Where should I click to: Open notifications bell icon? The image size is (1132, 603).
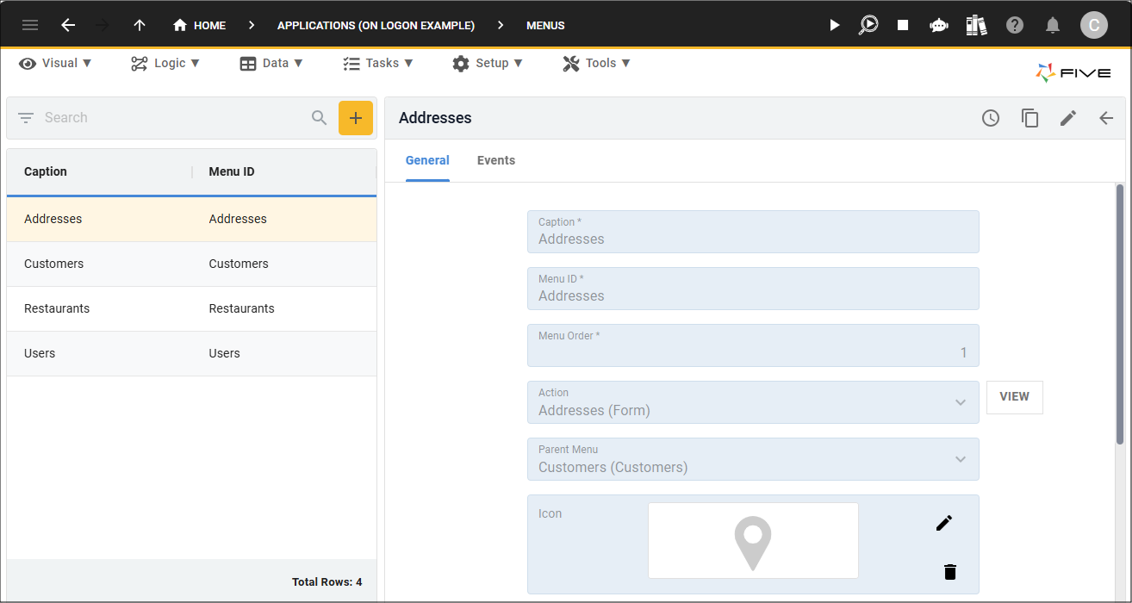pyautogui.click(x=1053, y=25)
